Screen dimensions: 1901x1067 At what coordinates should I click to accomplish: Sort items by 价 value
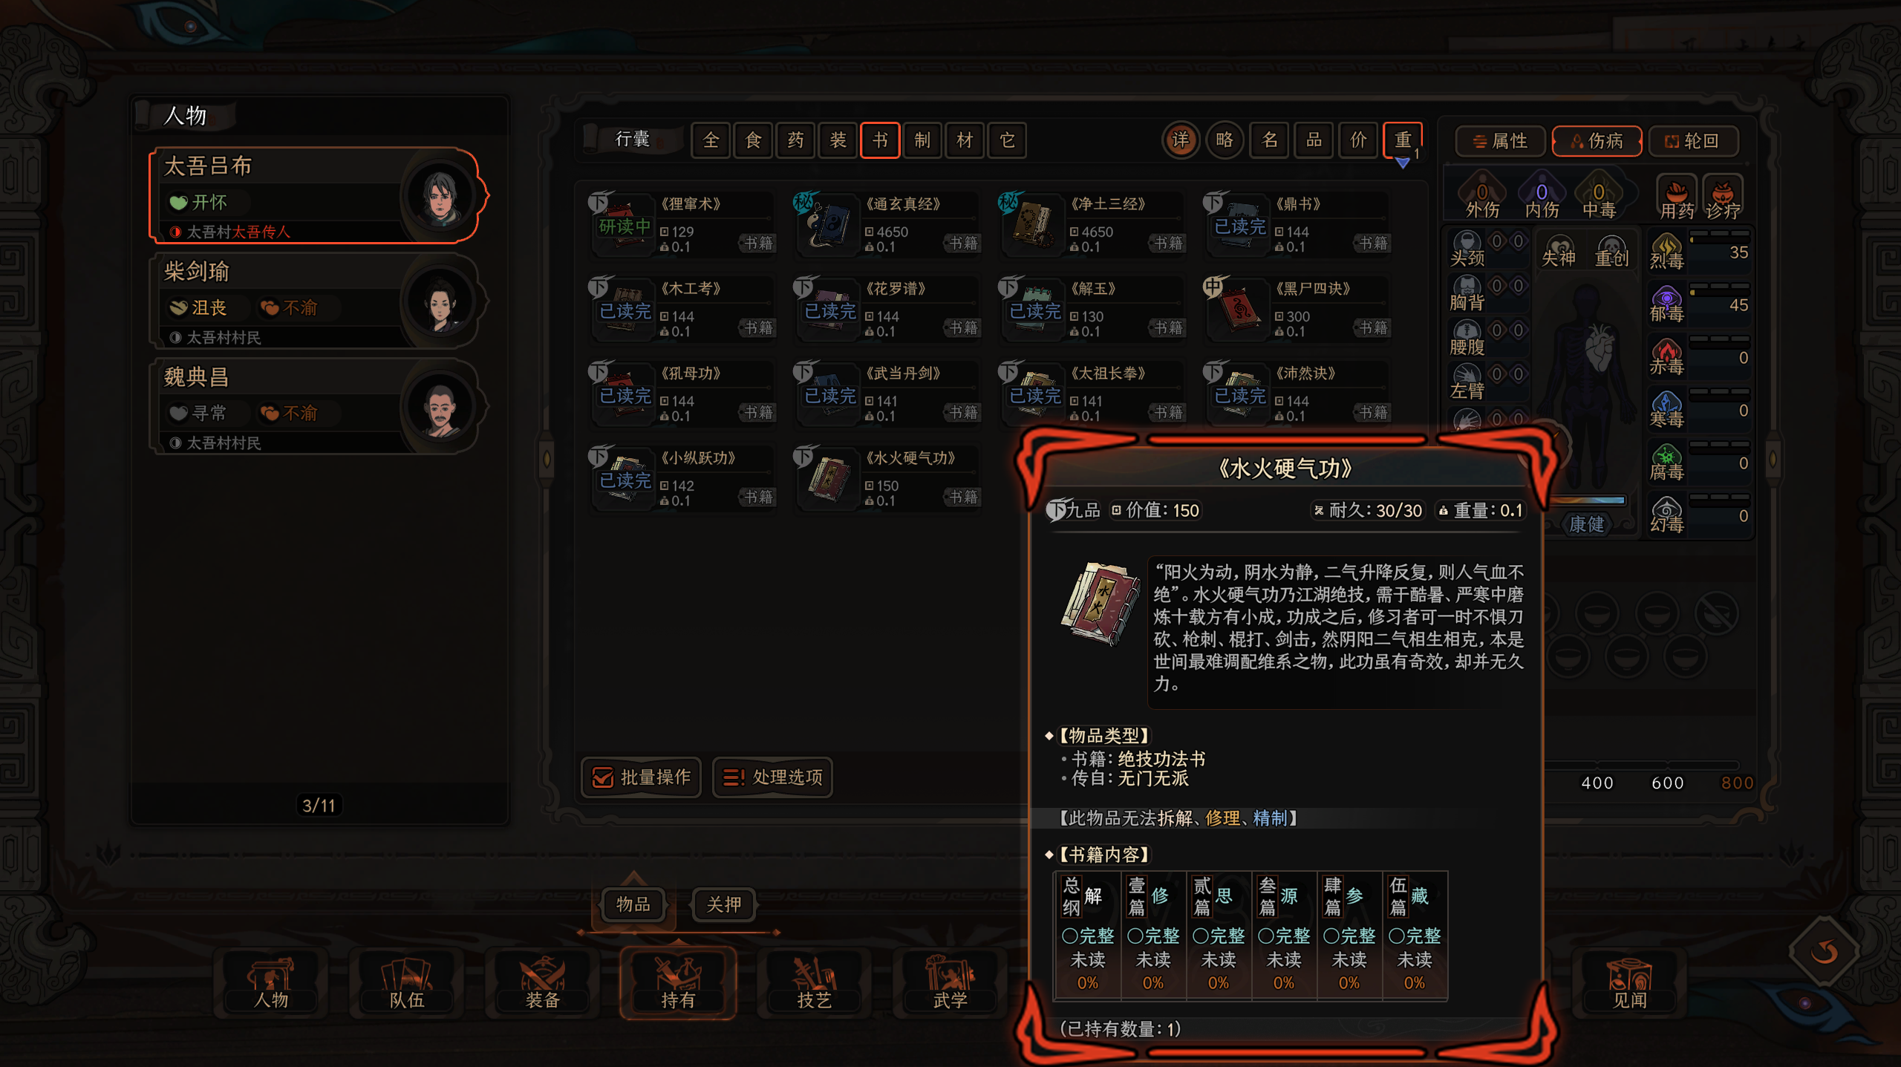pyautogui.click(x=1358, y=140)
